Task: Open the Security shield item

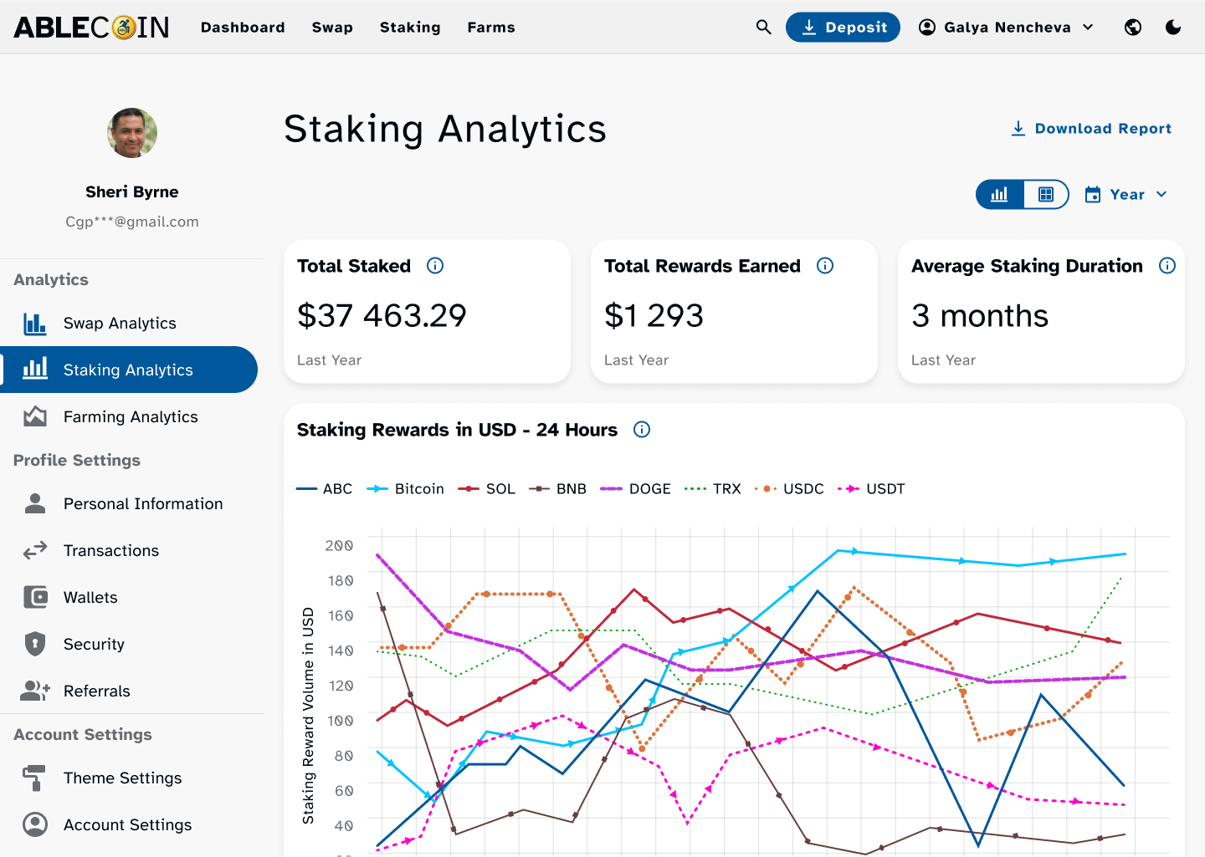Action: point(94,645)
